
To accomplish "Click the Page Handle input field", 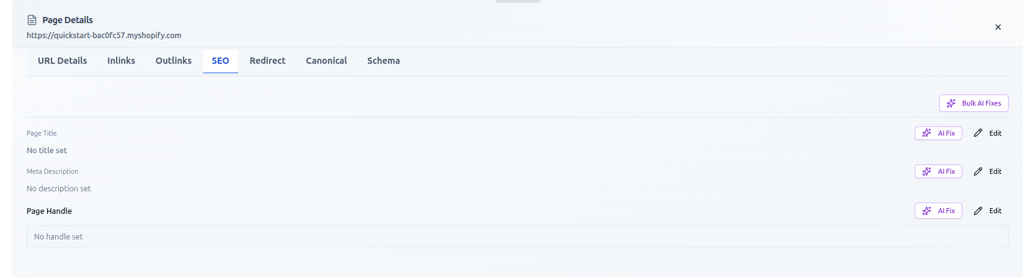I will click(x=517, y=237).
